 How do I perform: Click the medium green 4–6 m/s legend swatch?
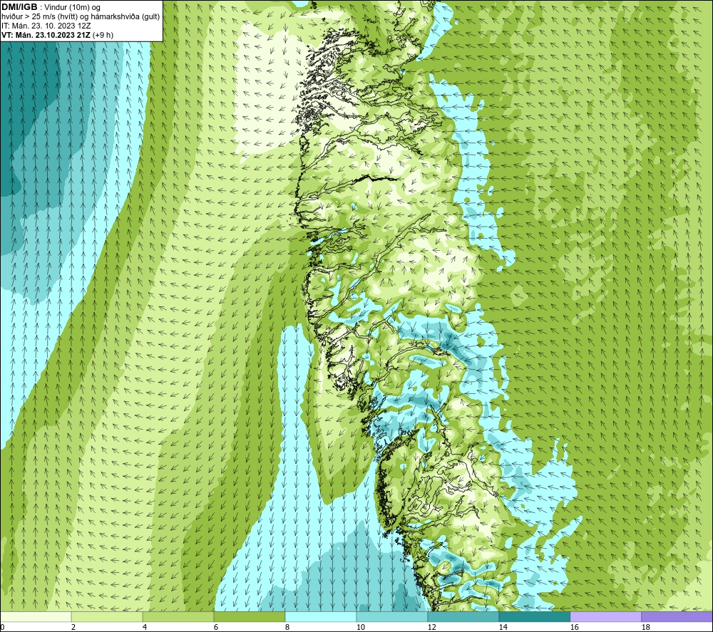click(x=178, y=616)
